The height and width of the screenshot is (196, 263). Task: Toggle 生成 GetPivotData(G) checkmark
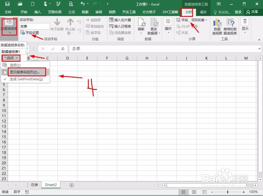[25, 79]
